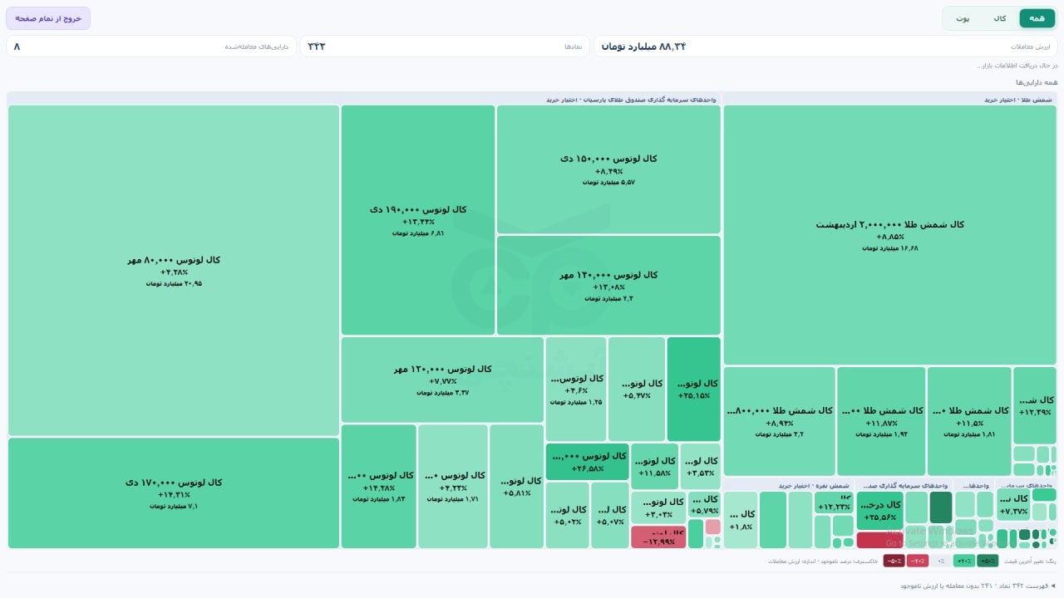Select the کال لوتوس ۱۵۰,۰۰۰ دی tile
Image resolution: width=1064 pixels, height=598 pixels.
[x=608, y=169]
